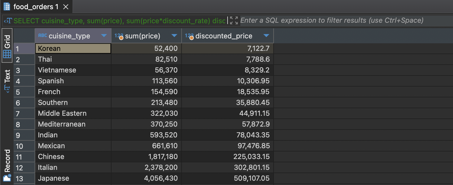Image resolution: width=453 pixels, height=185 pixels.
Task: Click the numeric type icon on discounted_price column
Action: pyautogui.click(x=189, y=36)
